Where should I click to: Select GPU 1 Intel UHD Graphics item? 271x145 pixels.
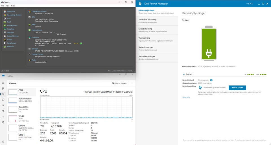[x=22, y=137]
